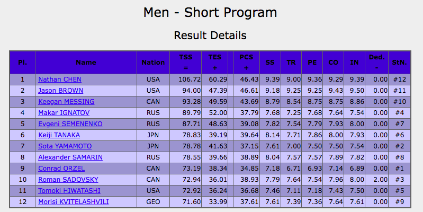Click the TES column header
The height and width of the screenshot is (212, 423).
(215, 62)
